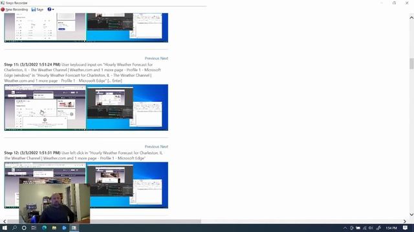Click the battery status tray icon

pos(358,228)
